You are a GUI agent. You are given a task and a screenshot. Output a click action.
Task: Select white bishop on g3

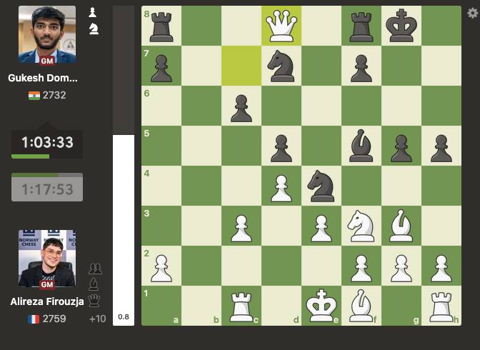pyautogui.click(x=401, y=226)
